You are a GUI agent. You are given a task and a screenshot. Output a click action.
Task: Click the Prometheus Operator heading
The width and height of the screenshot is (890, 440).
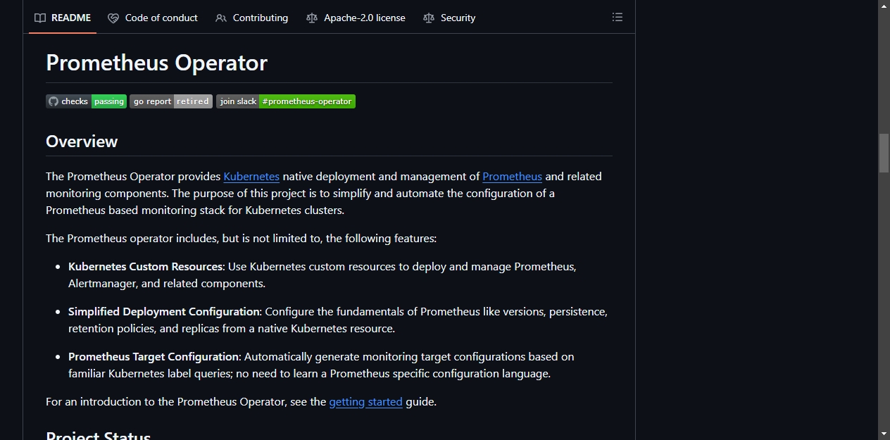click(x=156, y=63)
